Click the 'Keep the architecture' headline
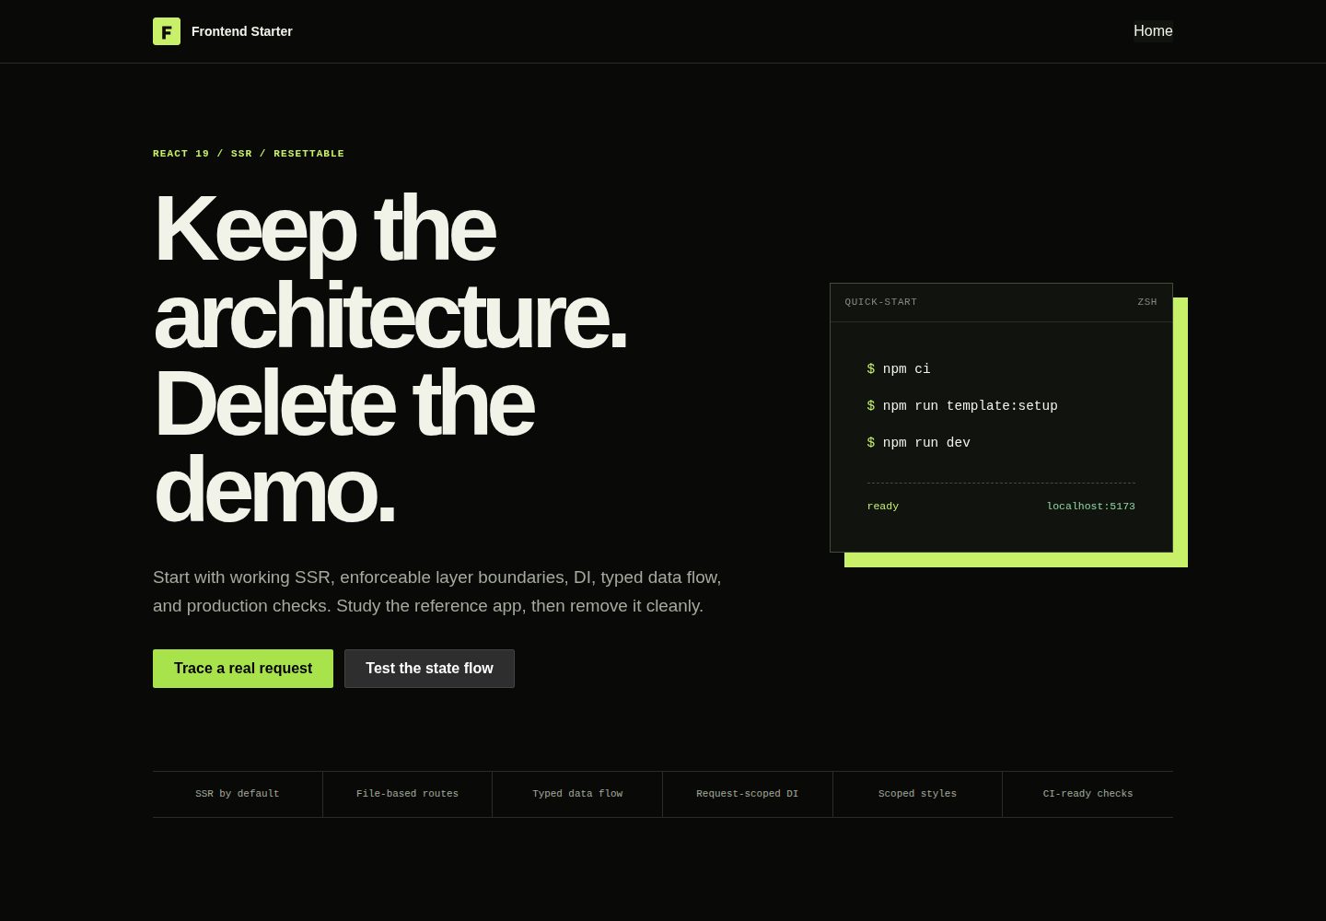 click(x=390, y=359)
